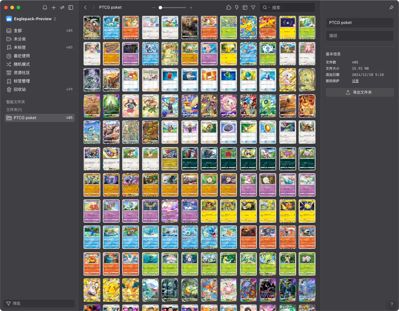This screenshot has height=311, width=399.
Task: Select the Bulbasaur card in the first row
Action: point(307,28)
